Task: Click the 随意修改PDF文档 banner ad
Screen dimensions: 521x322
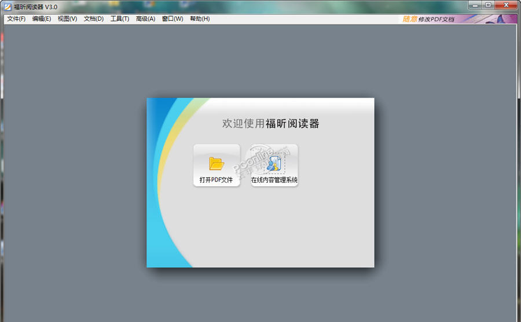Action: [457, 19]
